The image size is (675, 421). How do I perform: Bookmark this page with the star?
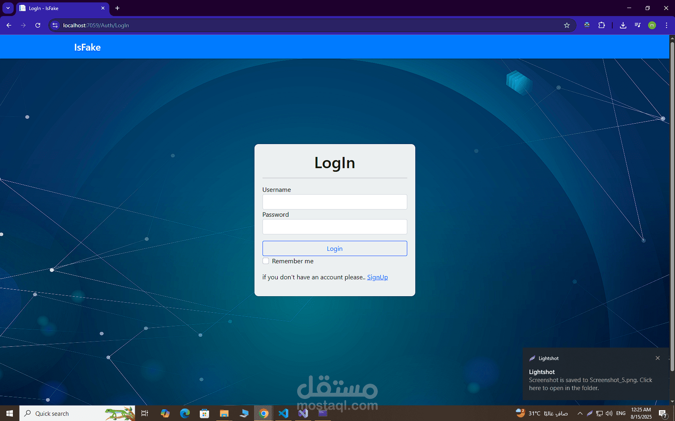pos(567,25)
